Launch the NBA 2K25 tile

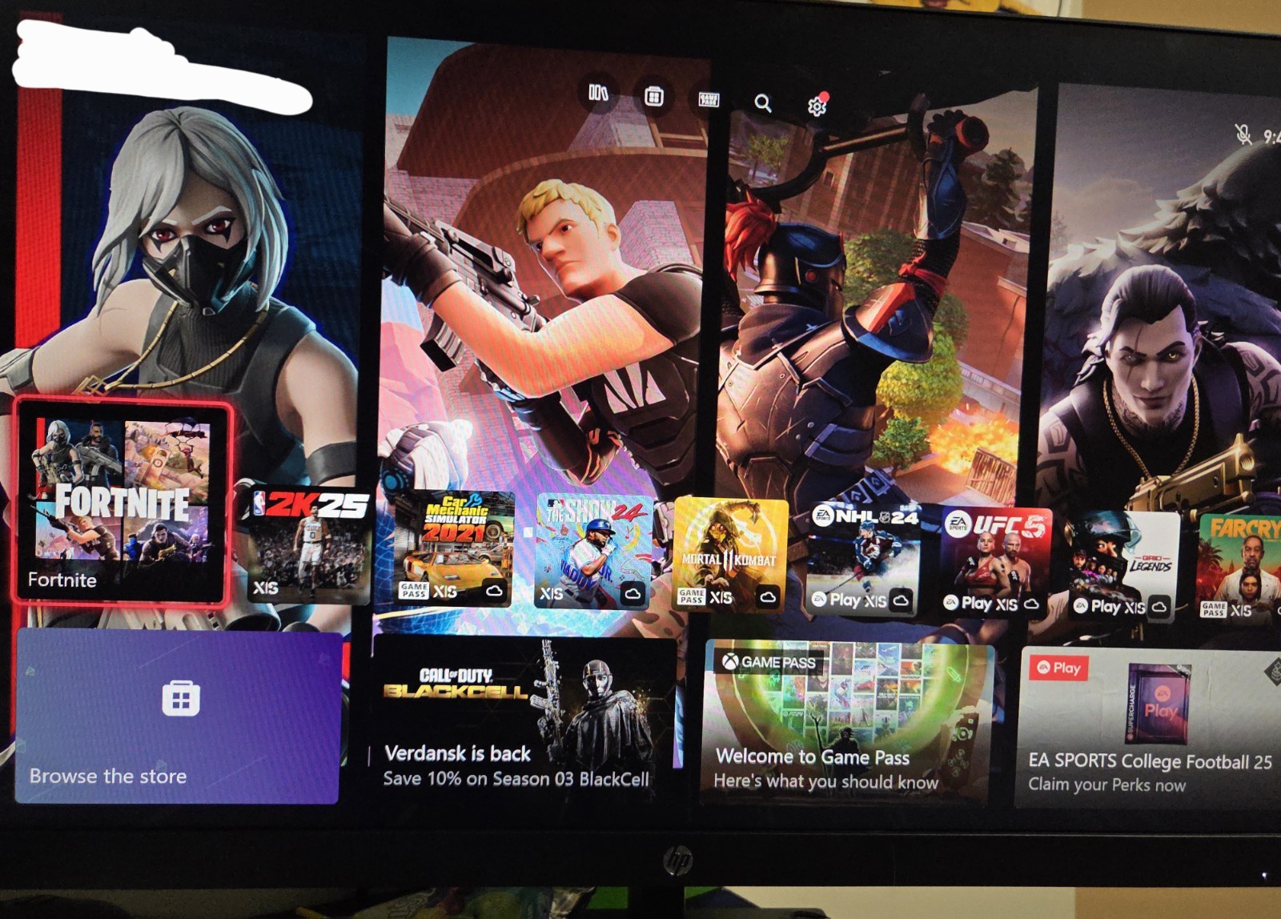pos(309,545)
